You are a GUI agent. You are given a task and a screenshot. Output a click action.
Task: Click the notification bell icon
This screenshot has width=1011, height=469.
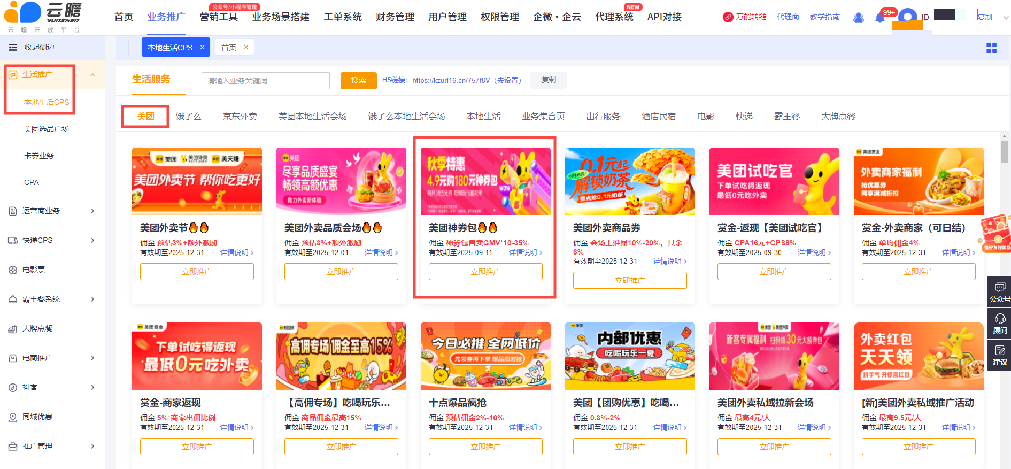(x=879, y=18)
